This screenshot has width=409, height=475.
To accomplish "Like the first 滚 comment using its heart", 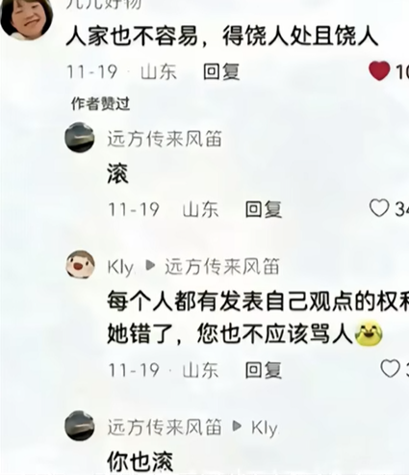I will [x=379, y=208].
